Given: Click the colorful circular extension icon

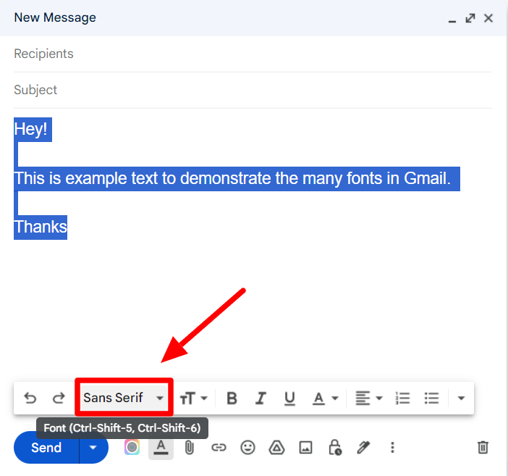Looking at the screenshot, I should [x=132, y=448].
